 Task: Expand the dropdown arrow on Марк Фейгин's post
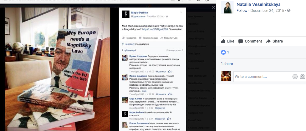pyautogui.click(x=181, y=12)
